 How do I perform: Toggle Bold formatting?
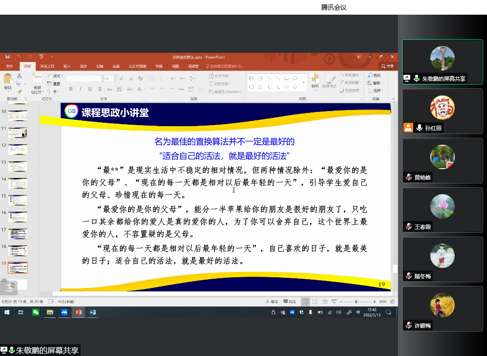[x=71, y=89]
